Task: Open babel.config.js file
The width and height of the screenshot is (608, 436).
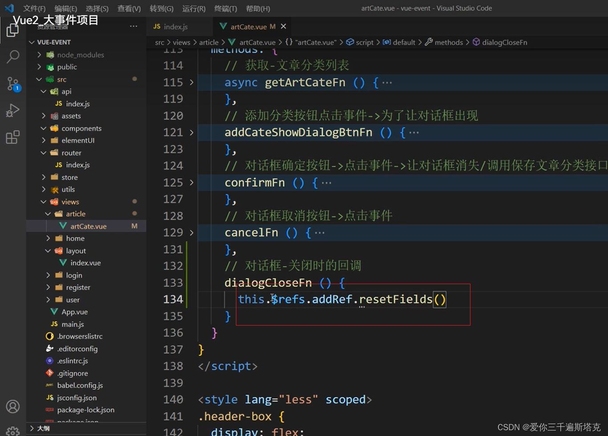Action: [x=86, y=385]
